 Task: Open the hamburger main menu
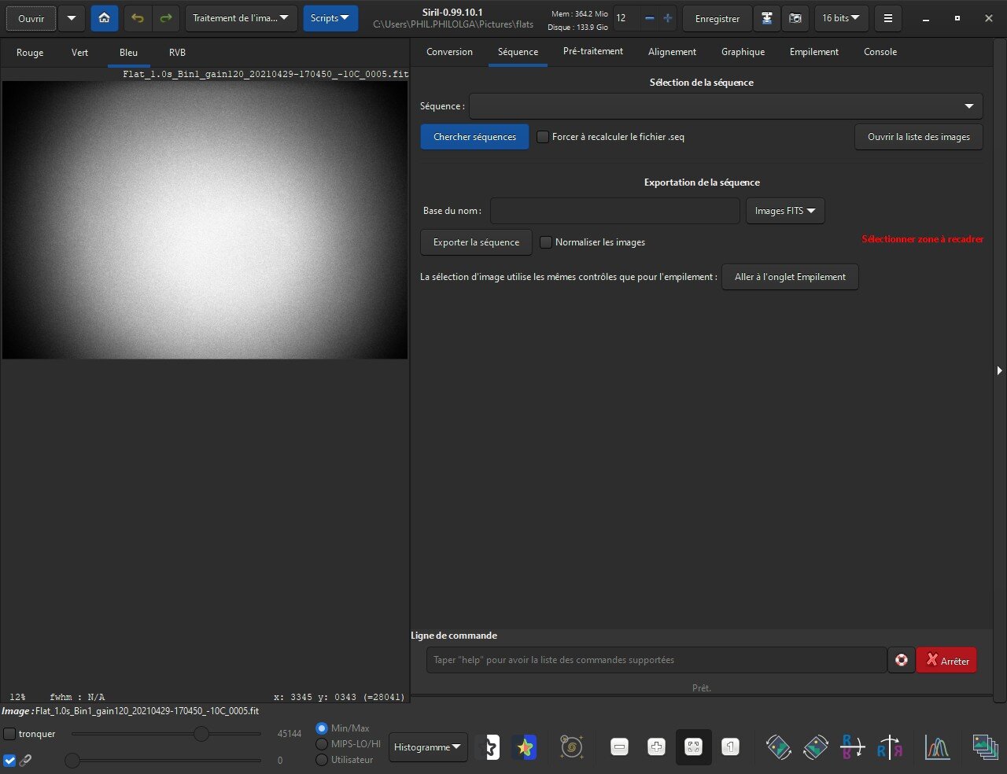887,18
